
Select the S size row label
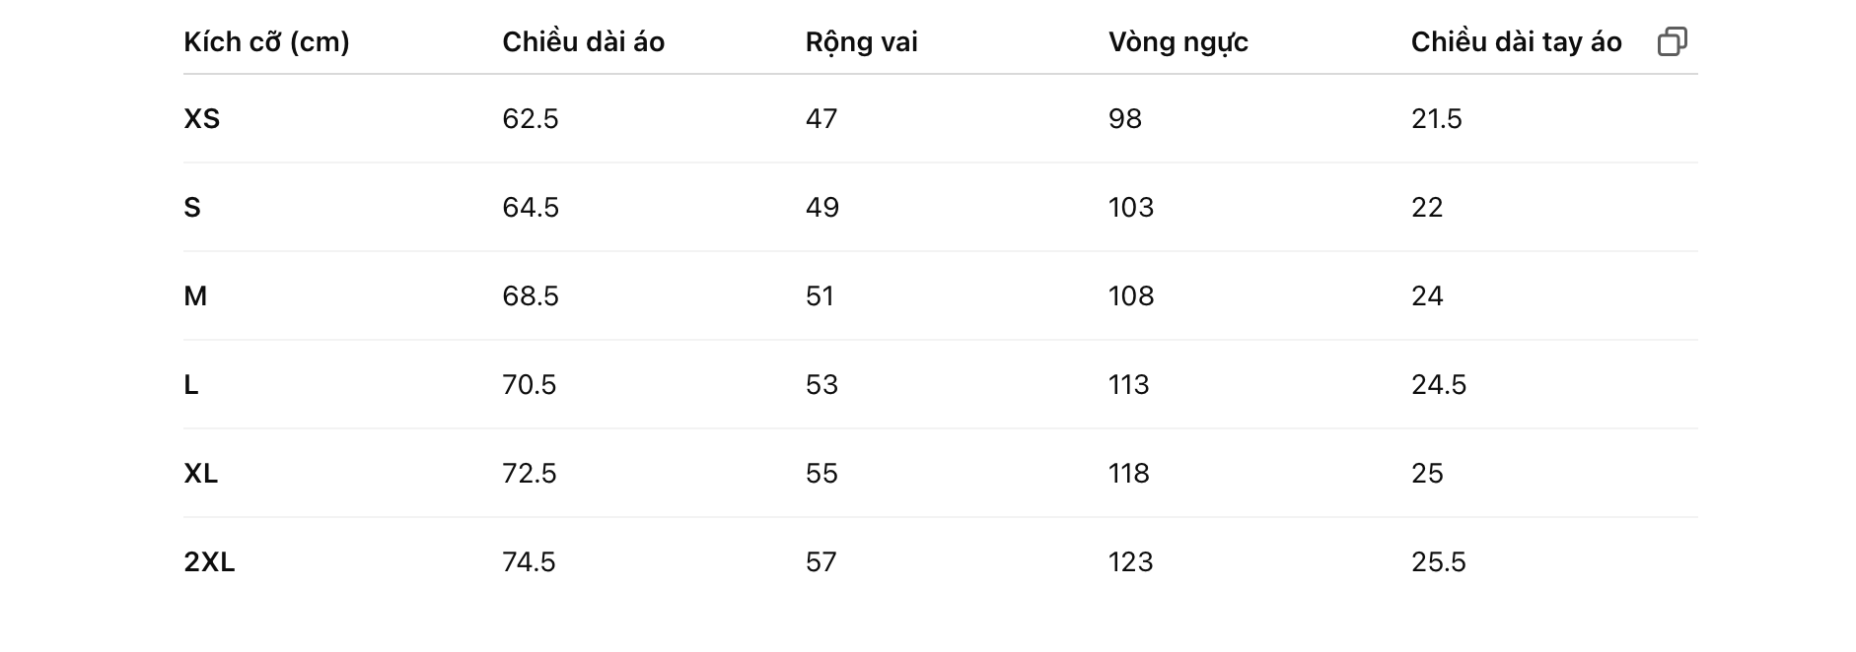[192, 208]
